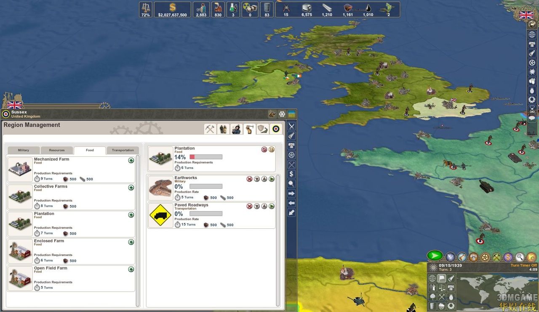Open the crossed pickaxes tab in Region Management

point(210,129)
